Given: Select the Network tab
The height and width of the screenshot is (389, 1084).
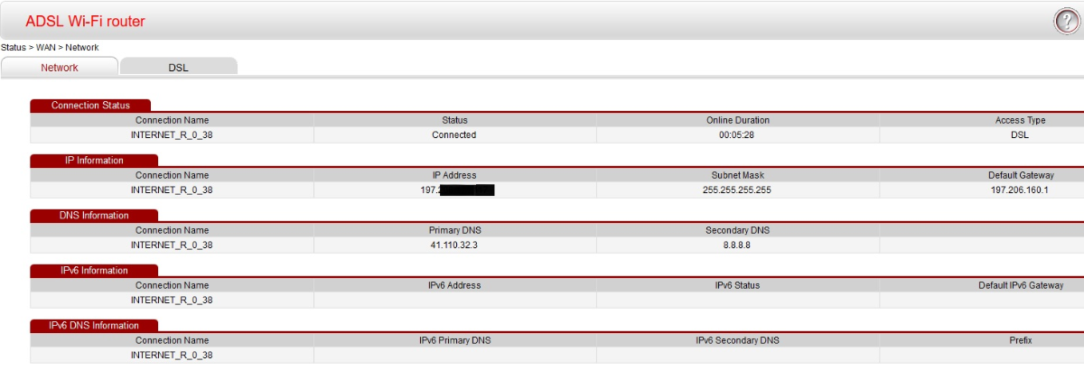Looking at the screenshot, I should coord(60,68).
